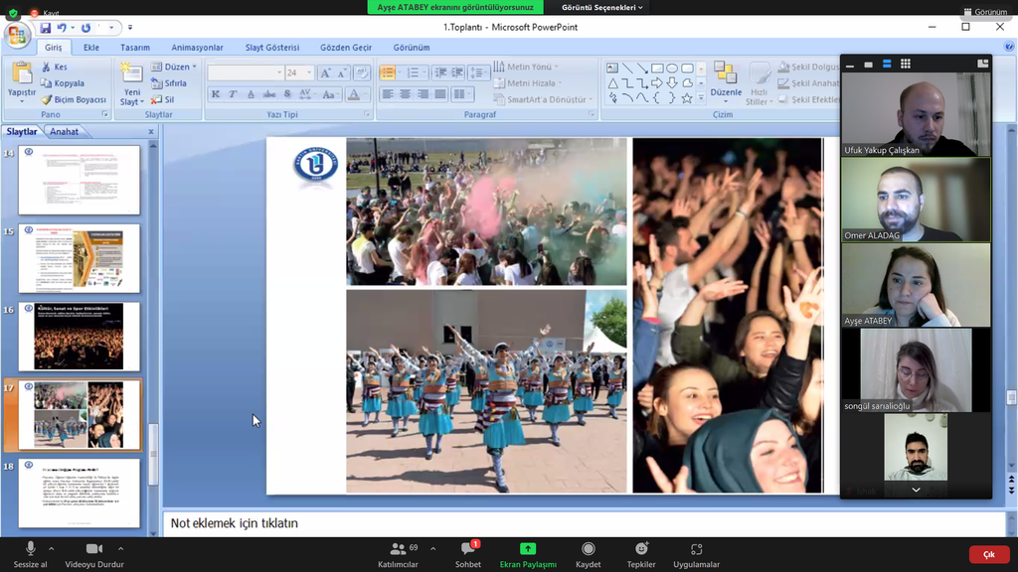Toggle italic formatting with T
The height and width of the screenshot is (572, 1018).
tap(233, 94)
